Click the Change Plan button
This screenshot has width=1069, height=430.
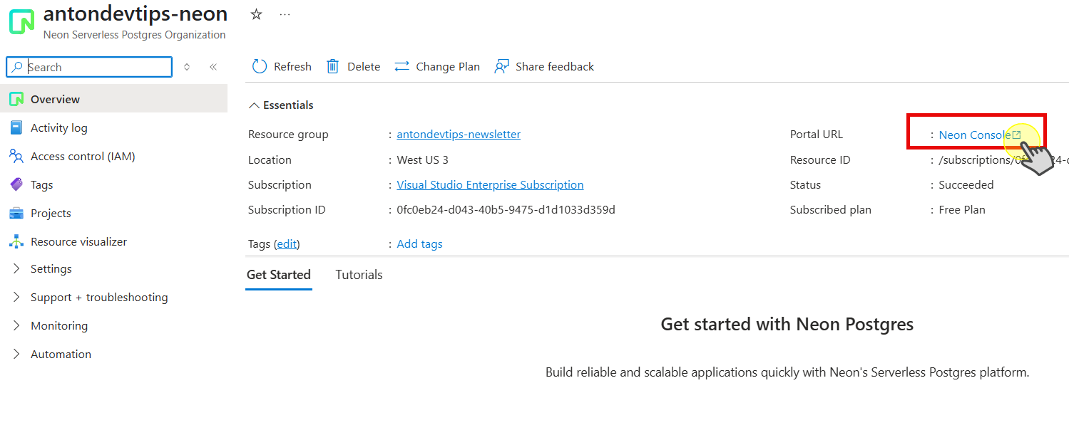click(437, 66)
